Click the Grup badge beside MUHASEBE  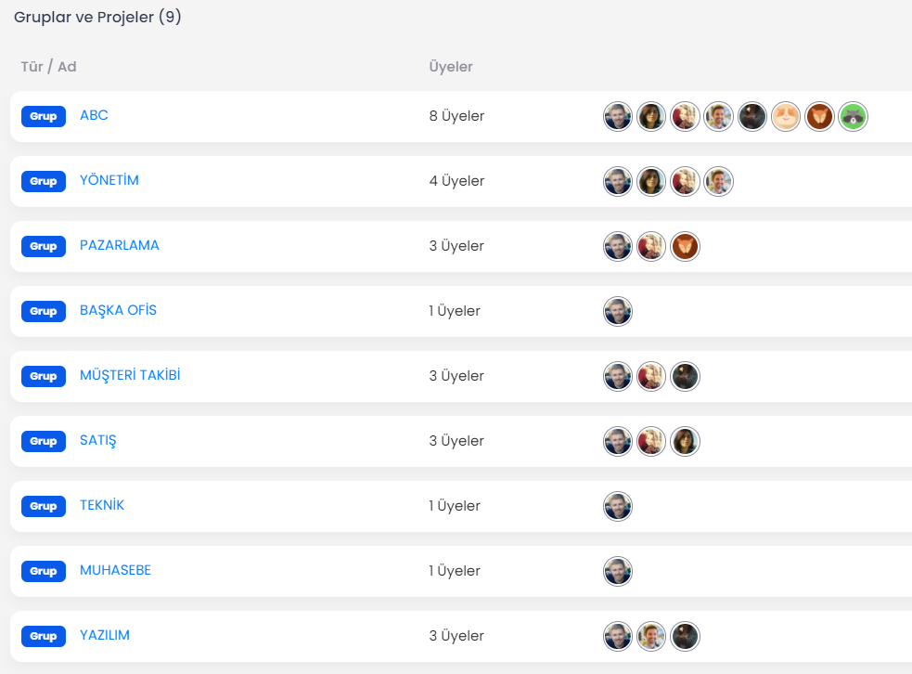coord(44,571)
